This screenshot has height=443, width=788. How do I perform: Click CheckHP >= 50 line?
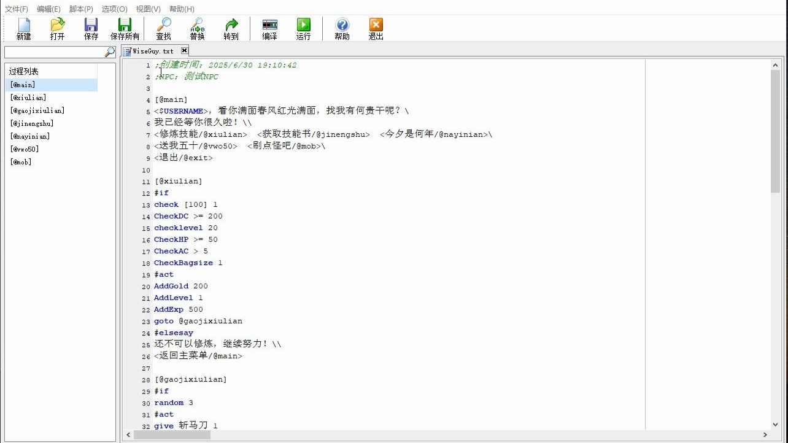[186, 239]
